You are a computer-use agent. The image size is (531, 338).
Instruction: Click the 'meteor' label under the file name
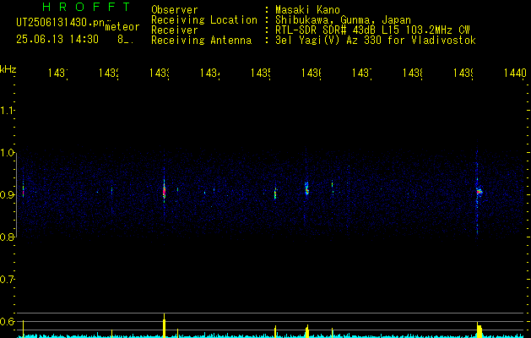click(x=122, y=27)
